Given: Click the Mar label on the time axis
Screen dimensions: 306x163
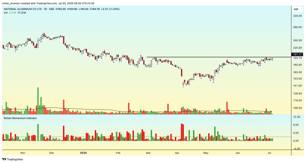Looking at the screenshot, I should pos(148,153).
